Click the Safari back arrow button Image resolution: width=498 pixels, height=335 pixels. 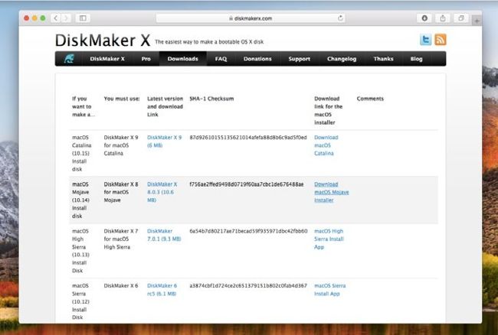click(x=56, y=18)
